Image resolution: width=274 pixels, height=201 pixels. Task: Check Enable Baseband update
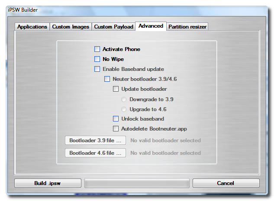pyautogui.click(x=97, y=69)
